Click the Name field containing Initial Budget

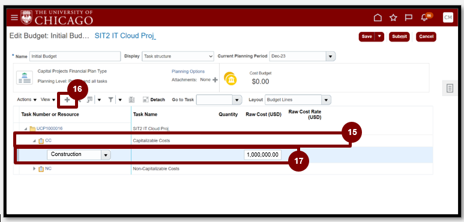coord(75,56)
